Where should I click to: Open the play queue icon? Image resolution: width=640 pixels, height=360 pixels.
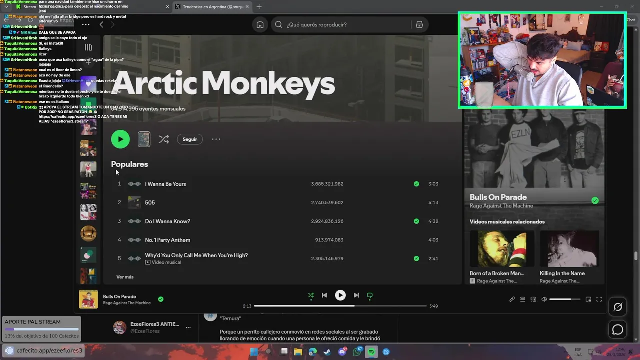[x=523, y=299]
